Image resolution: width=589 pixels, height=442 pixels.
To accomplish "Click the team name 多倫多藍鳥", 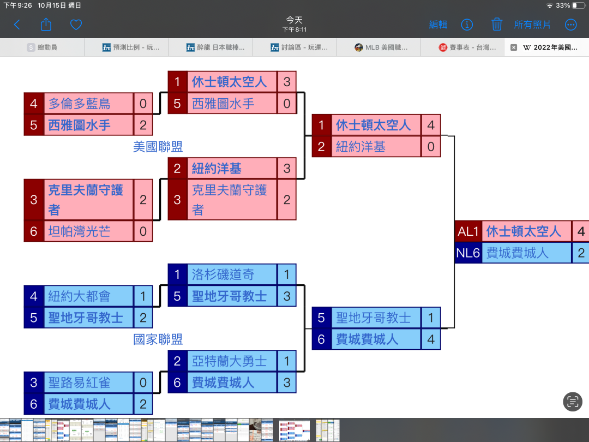I will coord(79,103).
